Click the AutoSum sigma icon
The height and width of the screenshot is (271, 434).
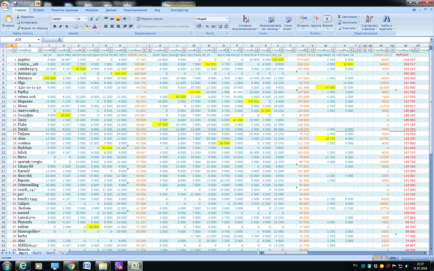[x=339, y=17]
